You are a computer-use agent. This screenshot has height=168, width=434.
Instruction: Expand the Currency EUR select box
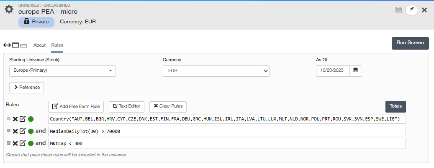point(216,71)
